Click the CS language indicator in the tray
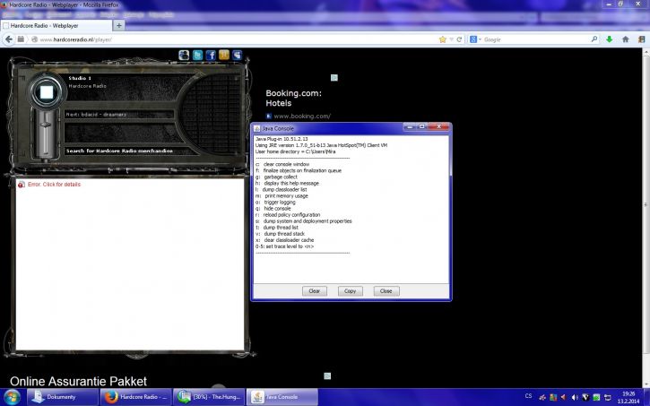Screen dimensions: 650x406 pyautogui.click(x=528, y=396)
